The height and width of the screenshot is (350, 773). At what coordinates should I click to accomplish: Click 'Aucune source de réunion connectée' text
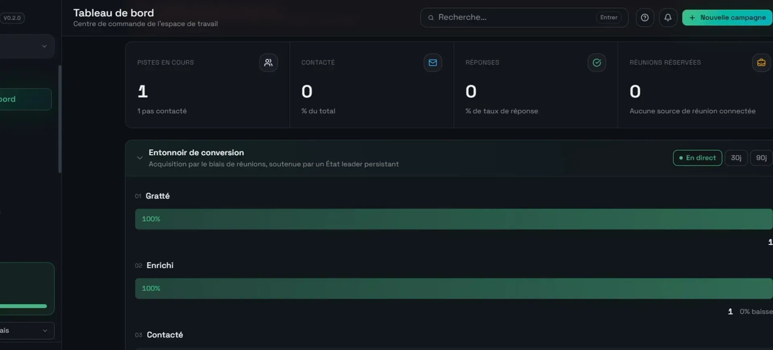tap(692, 111)
